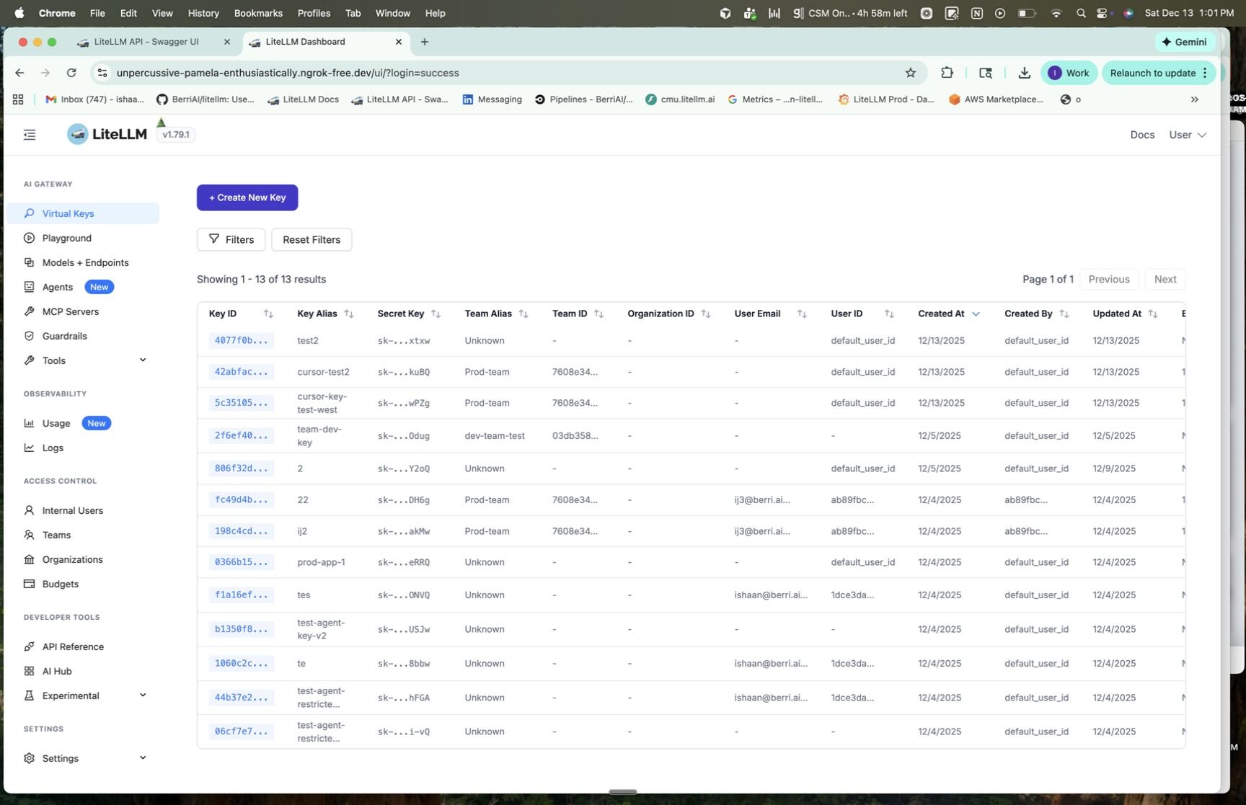Go back to previous page
The image size is (1246, 805).
pyautogui.click(x=19, y=73)
